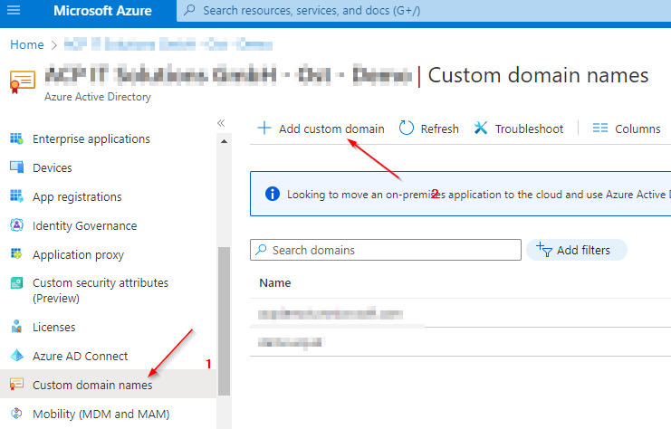This screenshot has height=429, width=671.
Task: Click the Custom domain names header icon
Action: coord(23,81)
